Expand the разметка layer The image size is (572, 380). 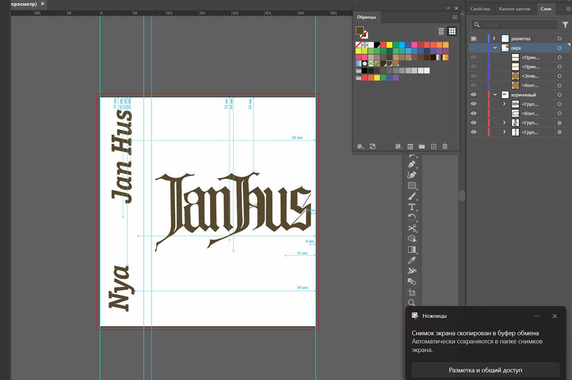pos(494,38)
